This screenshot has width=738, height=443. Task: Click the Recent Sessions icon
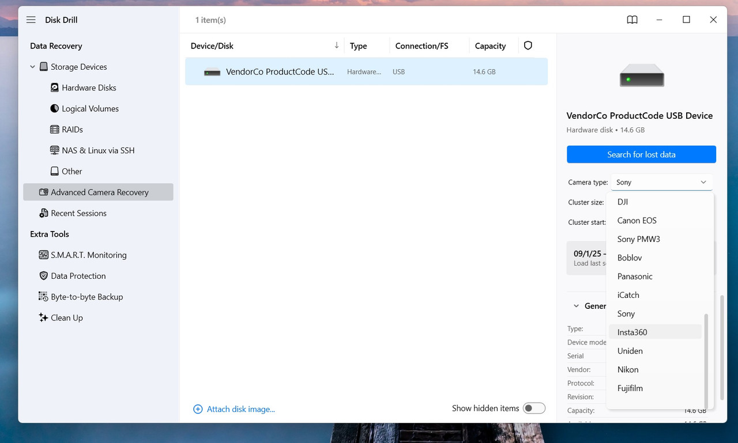pos(43,213)
